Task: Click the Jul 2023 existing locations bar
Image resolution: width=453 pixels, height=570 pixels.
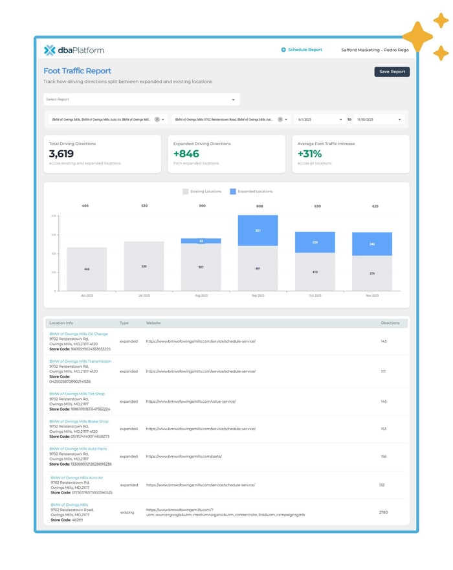Action: pos(144,266)
